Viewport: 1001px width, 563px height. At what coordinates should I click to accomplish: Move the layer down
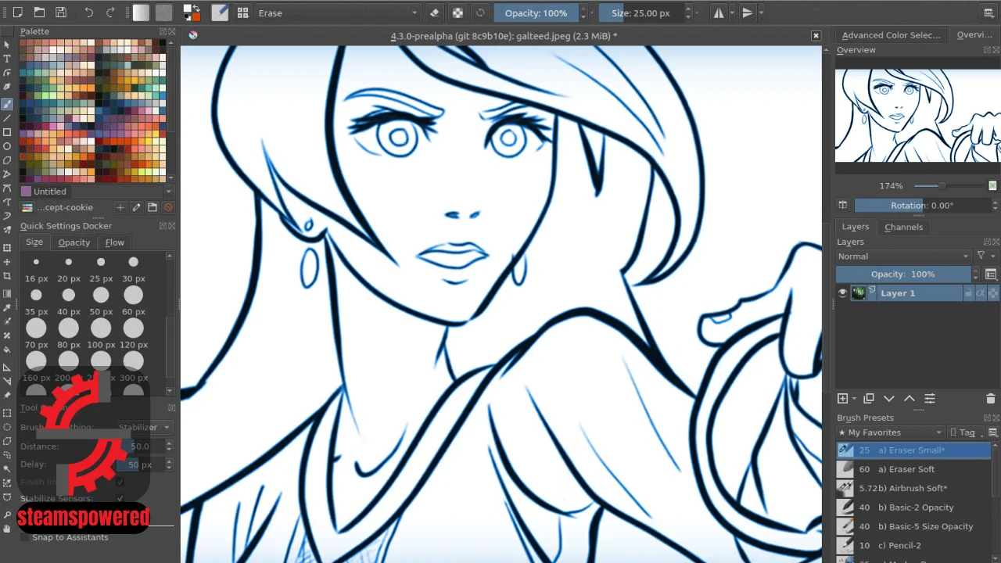(x=889, y=399)
